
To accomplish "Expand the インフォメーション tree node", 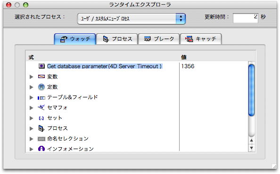I will pyautogui.click(x=32, y=149).
